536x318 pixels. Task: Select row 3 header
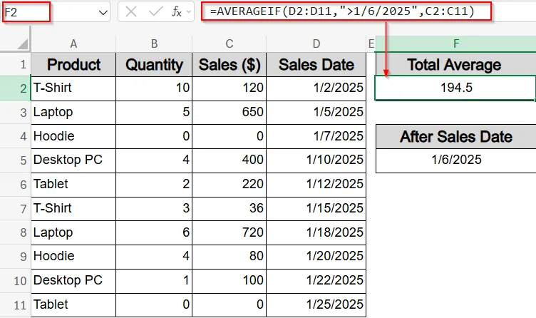(x=16, y=113)
